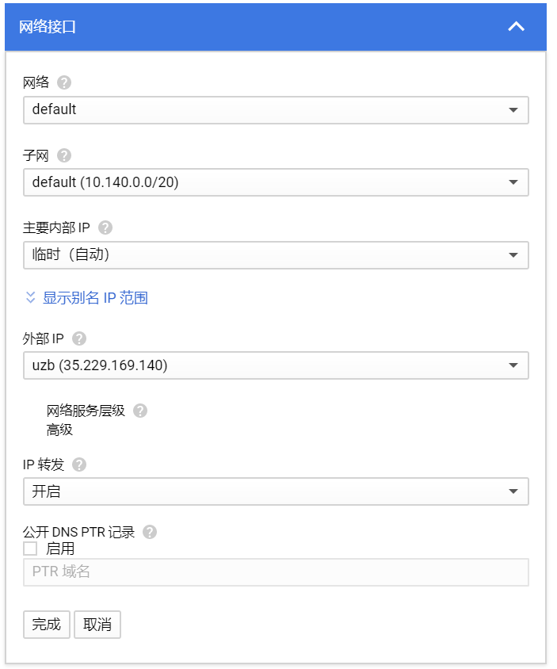The image size is (557, 669).
Task: Open the IP 转发 开启 dropdown
Action: 276,491
